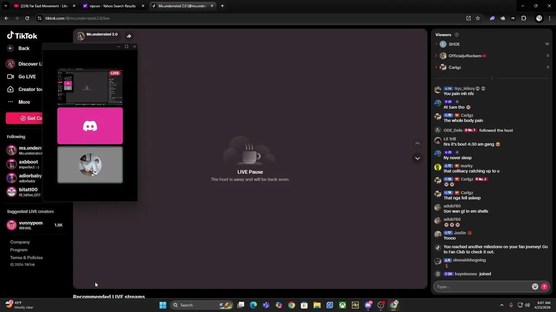Open the emoji picker in chat
The image size is (556, 312).
pyautogui.click(x=535, y=286)
